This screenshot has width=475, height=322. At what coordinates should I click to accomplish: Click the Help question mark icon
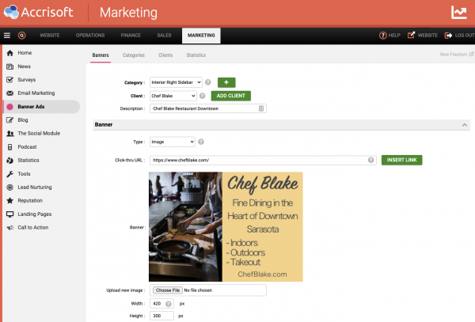coord(383,36)
